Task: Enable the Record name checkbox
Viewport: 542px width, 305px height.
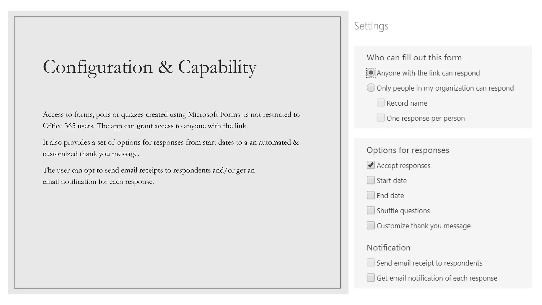Action: click(x=381, y=103)
